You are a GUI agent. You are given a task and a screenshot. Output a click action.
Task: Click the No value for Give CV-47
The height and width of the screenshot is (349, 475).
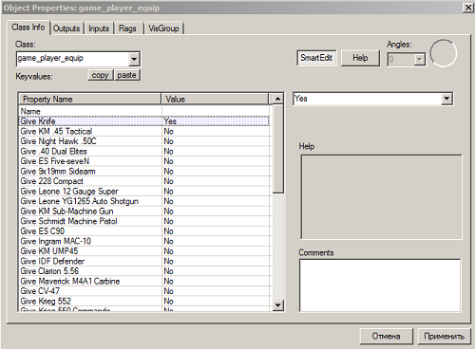tap(168, 291)
